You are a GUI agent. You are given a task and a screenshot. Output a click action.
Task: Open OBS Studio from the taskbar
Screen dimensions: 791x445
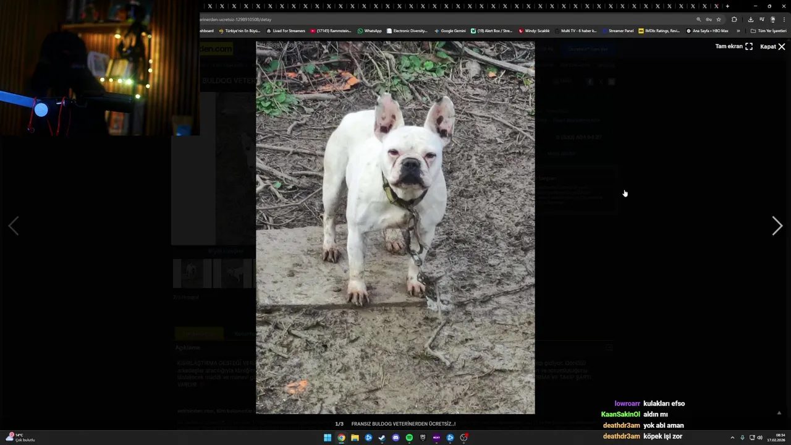[463, 438]
